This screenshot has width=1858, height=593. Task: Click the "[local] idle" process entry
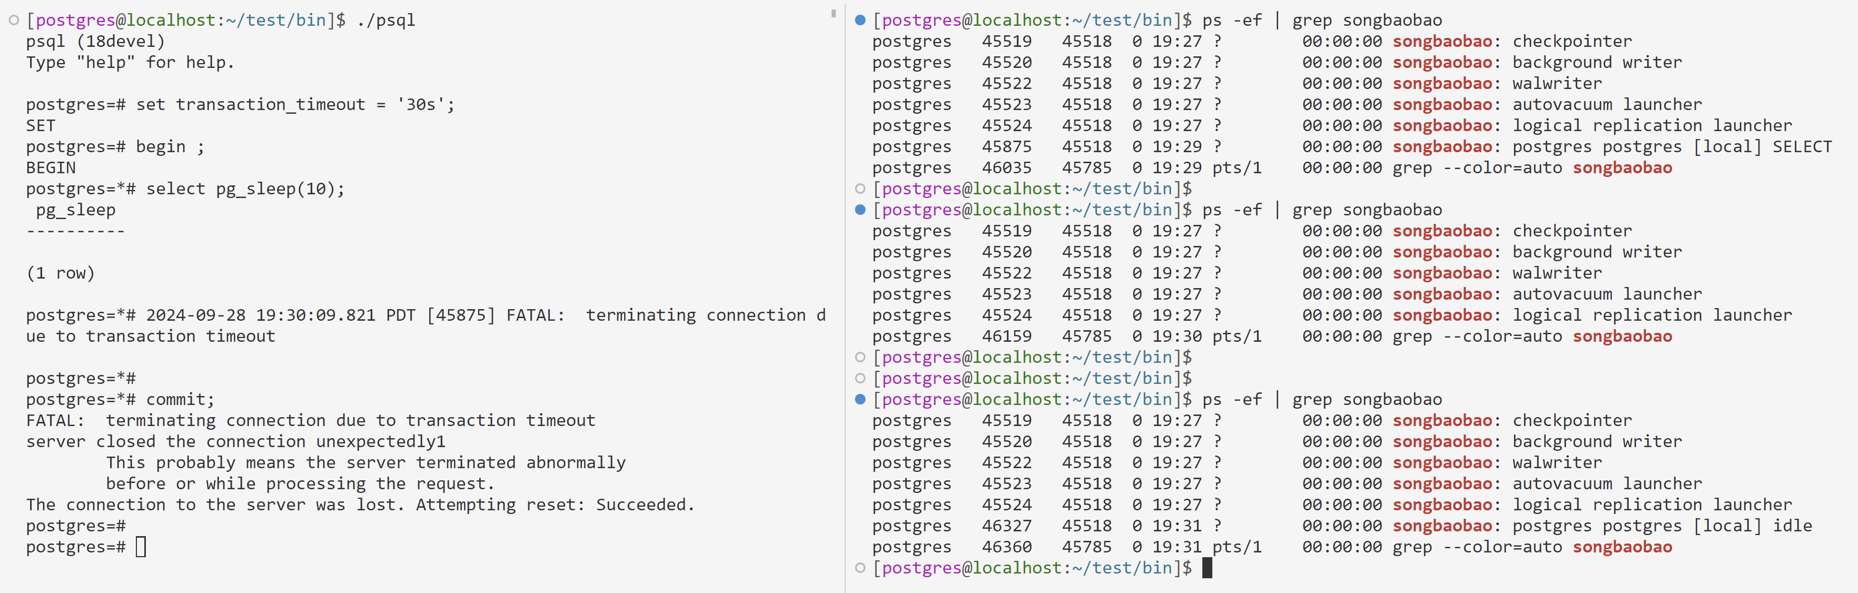(x=1752, y=526)
